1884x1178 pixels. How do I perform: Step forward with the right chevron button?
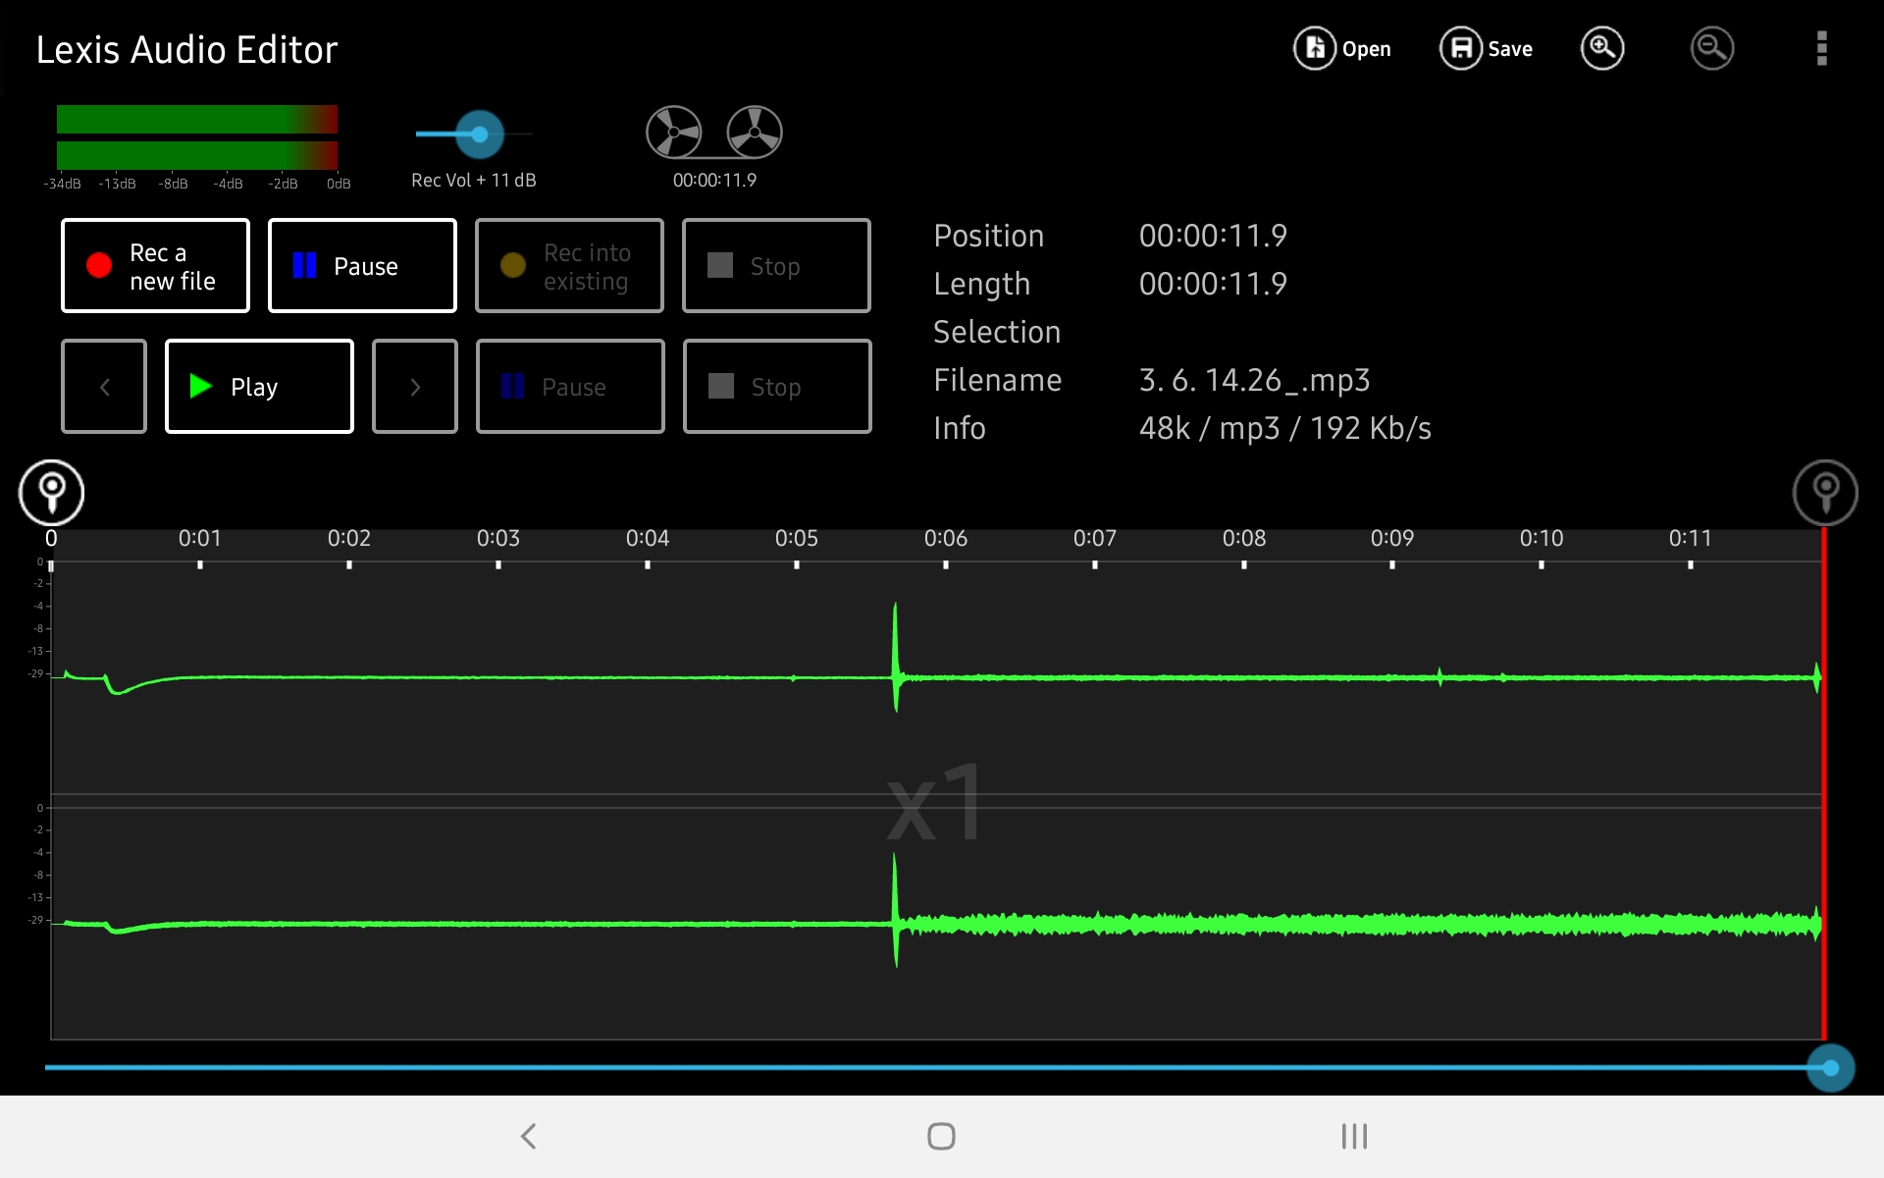[x=415, y=387]
